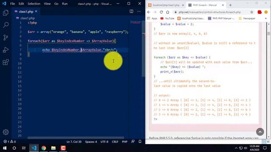The image size is (271, 152).
Task: Go back in Chrome browser
Action: tap(149, 12)
